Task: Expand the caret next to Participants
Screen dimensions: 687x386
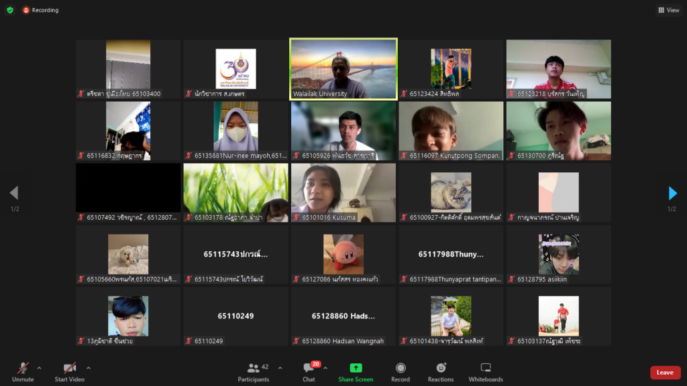Action: tap(280, 367)
